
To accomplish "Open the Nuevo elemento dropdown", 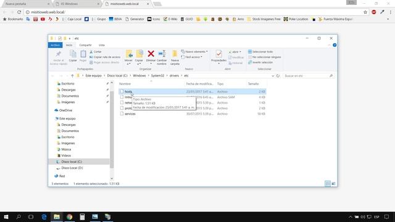I will pyautogui.click(x=194, y=52).
